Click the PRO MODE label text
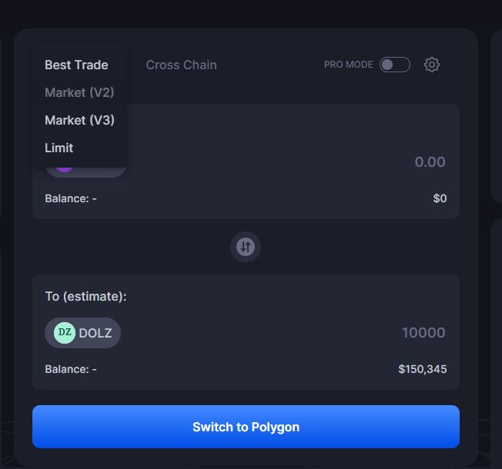Image resolution: width=502 pixels, height=469 pixels. [x=348, y=65]
